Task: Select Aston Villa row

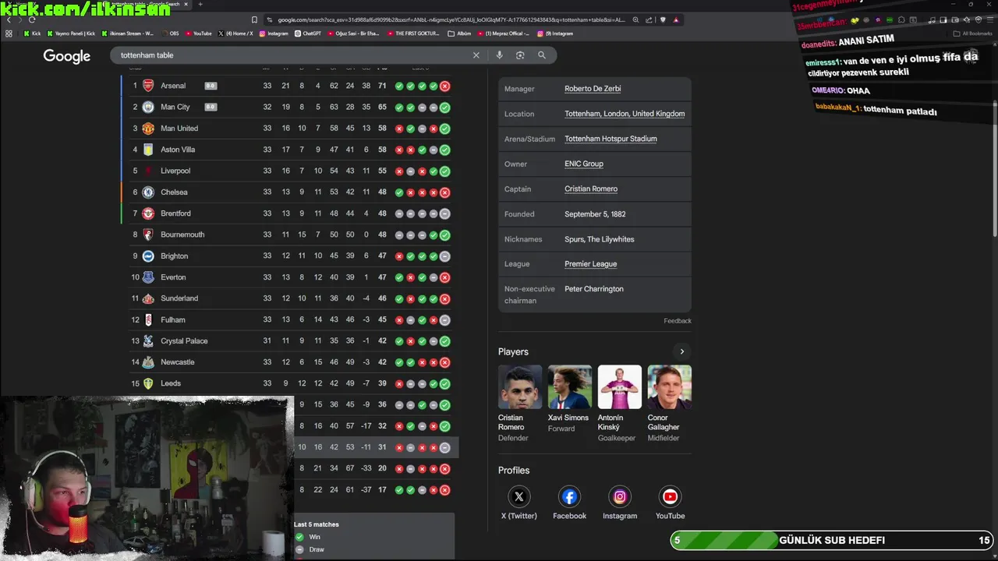Action: tap(290, 150)
